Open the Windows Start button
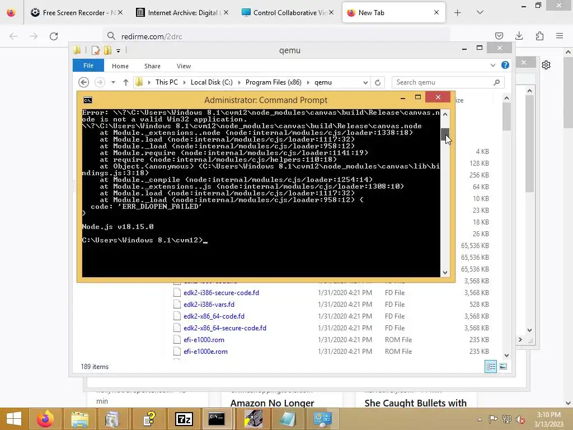Screen dimensions: 573x430 coord(13,419)
